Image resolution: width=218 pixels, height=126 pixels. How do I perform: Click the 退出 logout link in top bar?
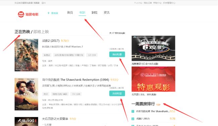tap(44, 3)
